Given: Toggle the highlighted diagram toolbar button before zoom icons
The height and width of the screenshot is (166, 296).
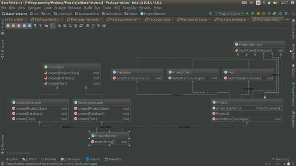Looking at the screenshot, I should coord(53,26).
